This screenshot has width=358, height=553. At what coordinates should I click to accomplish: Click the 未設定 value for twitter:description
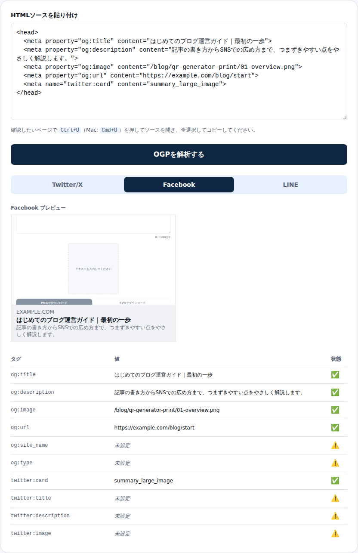pyautogui.click(x=122, y=516)
